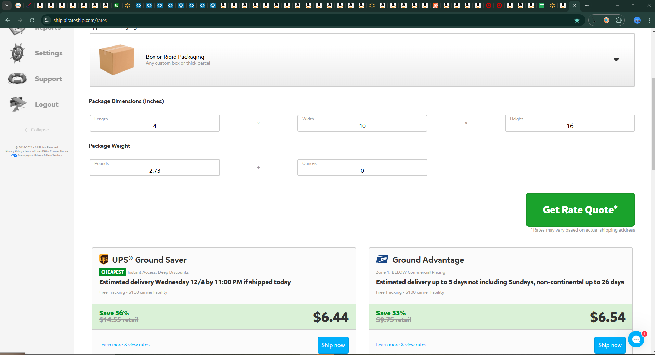The width and height of the screenshot is (655, 355).
Task: Go back to the previous page
Action: [x=8, y=20]
